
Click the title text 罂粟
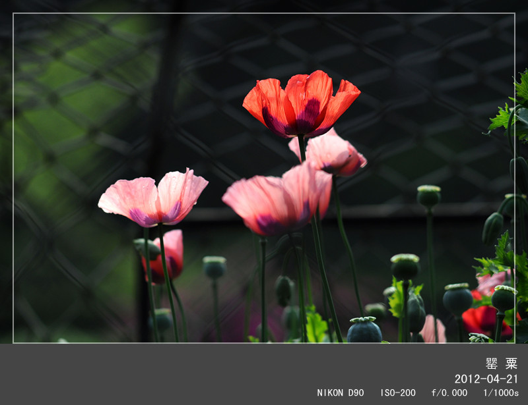tap(502, 364)
